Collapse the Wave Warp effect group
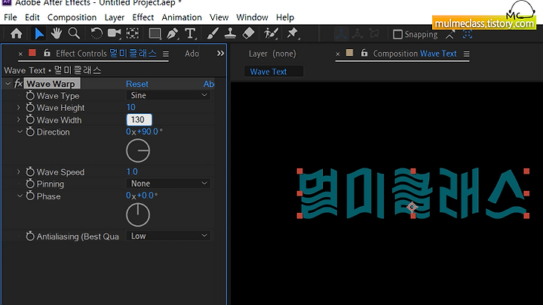The width and height of the screenshot is (543, 305). pyautogui.click(x=8, y=84)
